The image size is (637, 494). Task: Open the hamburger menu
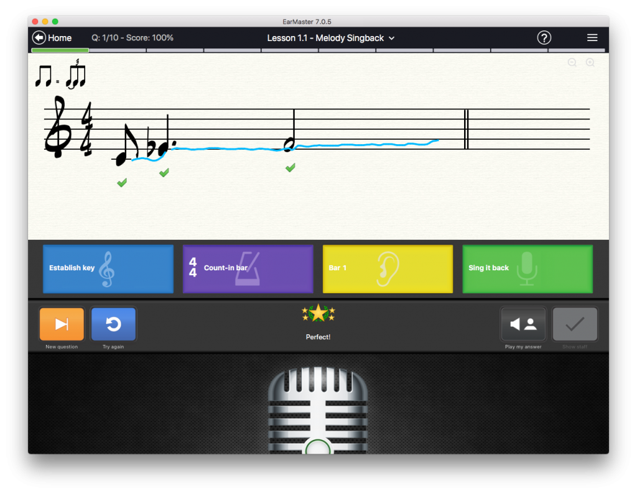tap(592, 38)
